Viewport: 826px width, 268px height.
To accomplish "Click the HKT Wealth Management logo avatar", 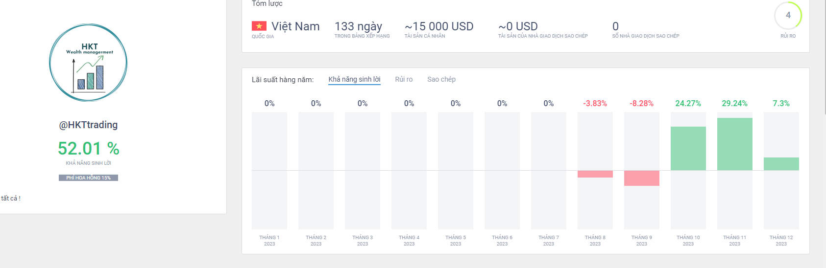I will (x=88, y=63).
